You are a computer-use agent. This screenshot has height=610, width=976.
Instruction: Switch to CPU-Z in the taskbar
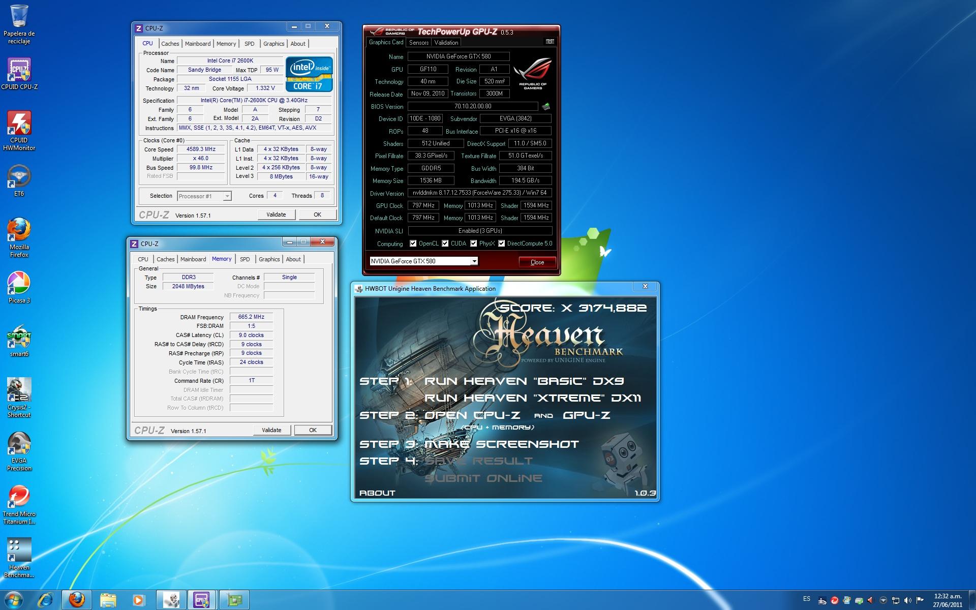pyautogui.click(x=202, y=600)
